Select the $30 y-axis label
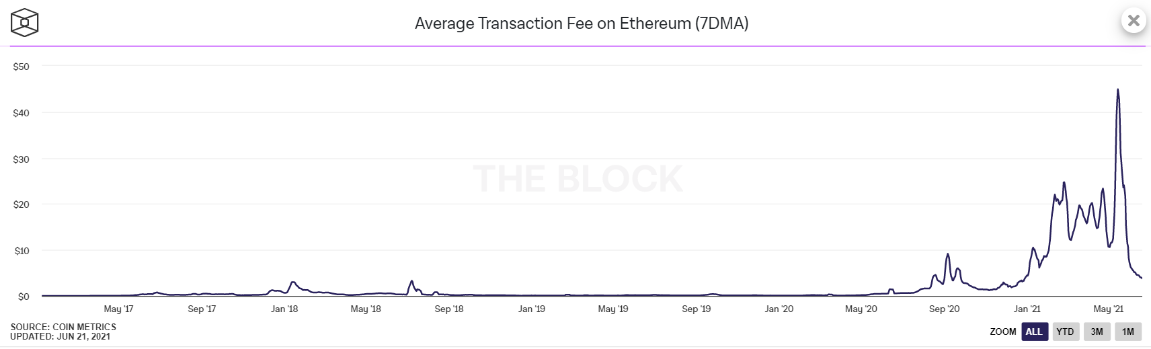 22,159
